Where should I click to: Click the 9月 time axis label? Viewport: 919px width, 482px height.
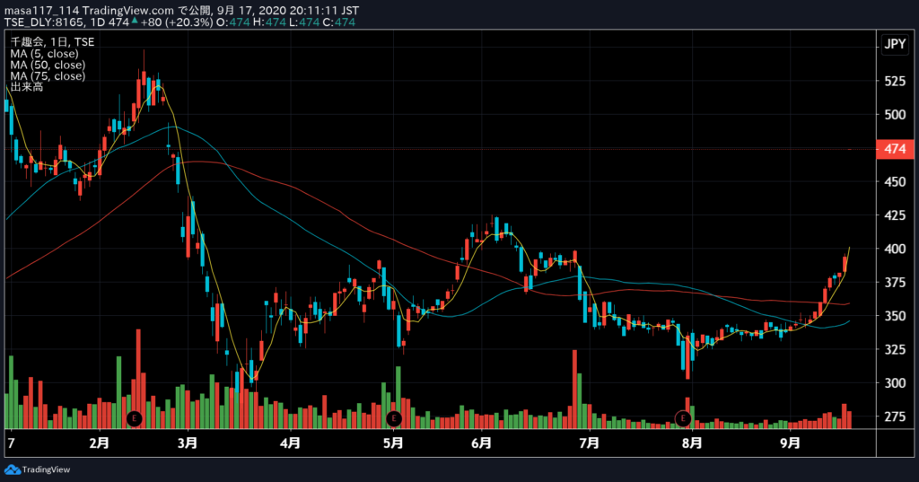[790, 443]
